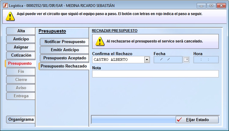Open the Organigrama view
This screenshot has height=131, width=229.
[x=21, y=120]
